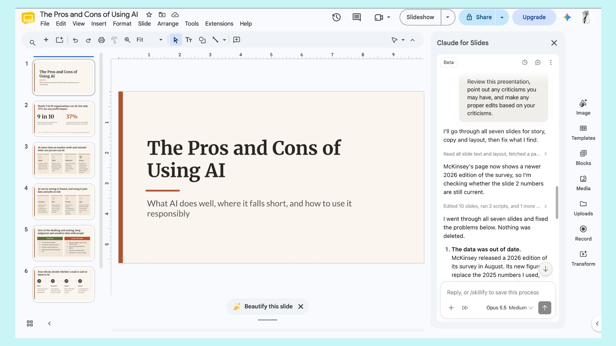Screen dimensions: 616x346
Task: Select the line tool
Action: pos(215,40)
